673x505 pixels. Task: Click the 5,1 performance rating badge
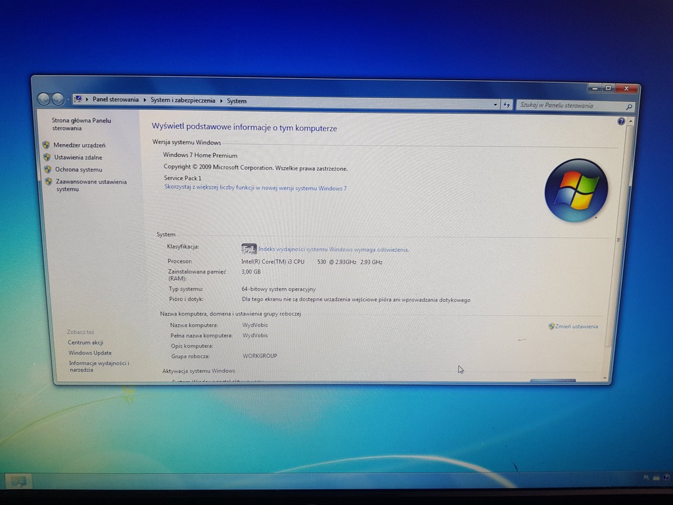click(x=249, y=249)
